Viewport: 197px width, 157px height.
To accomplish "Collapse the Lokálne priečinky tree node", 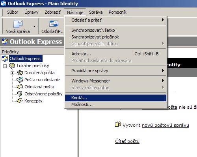I will tap(5, 66).
